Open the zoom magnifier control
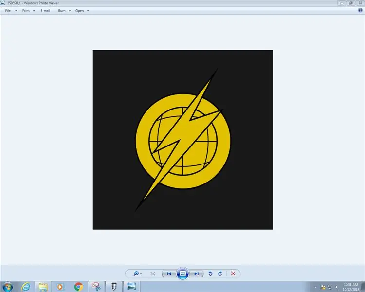365x292 pixels. click(x=138, y=274)
